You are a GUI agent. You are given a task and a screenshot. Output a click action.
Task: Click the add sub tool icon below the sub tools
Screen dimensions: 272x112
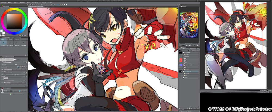point(26,55)
